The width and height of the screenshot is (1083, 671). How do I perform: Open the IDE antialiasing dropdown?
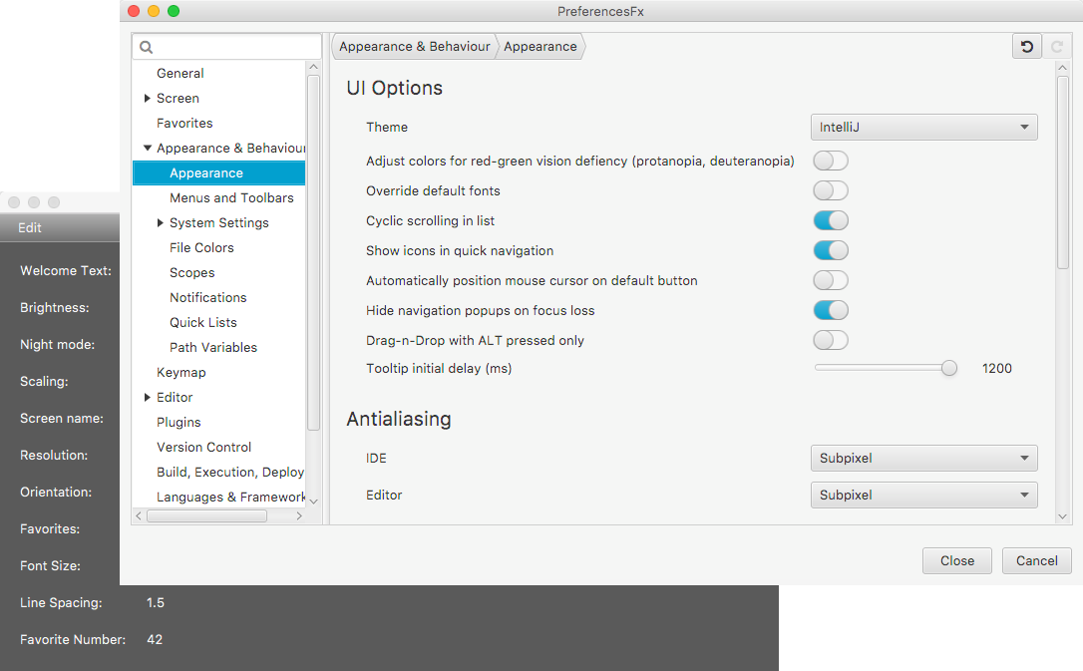tap(922, 458)
